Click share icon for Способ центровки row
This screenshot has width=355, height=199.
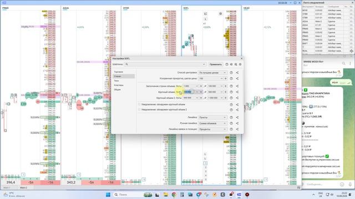237,72
